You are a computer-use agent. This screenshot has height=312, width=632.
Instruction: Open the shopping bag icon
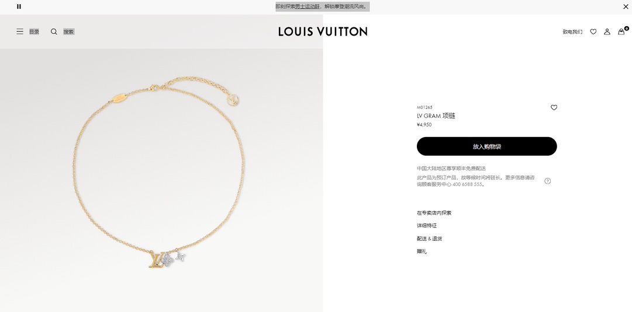click(x=622, y=31)
